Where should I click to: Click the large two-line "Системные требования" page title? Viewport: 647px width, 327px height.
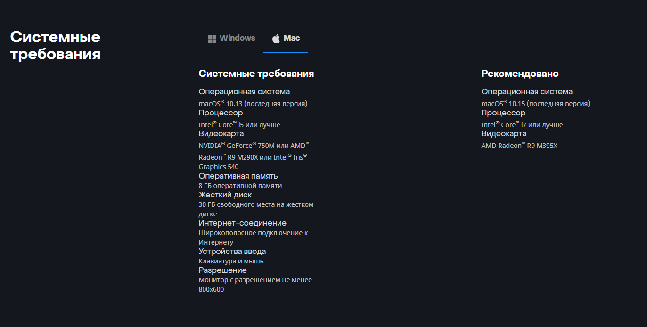tap(56, 45)
